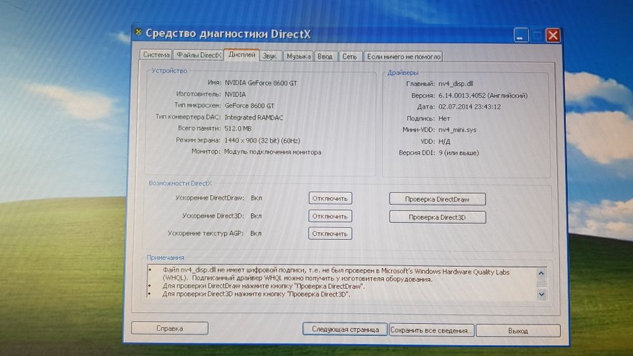Open the Файлы DirectX tab
This screenshot has height=356, width=633.
coord(199,55)
